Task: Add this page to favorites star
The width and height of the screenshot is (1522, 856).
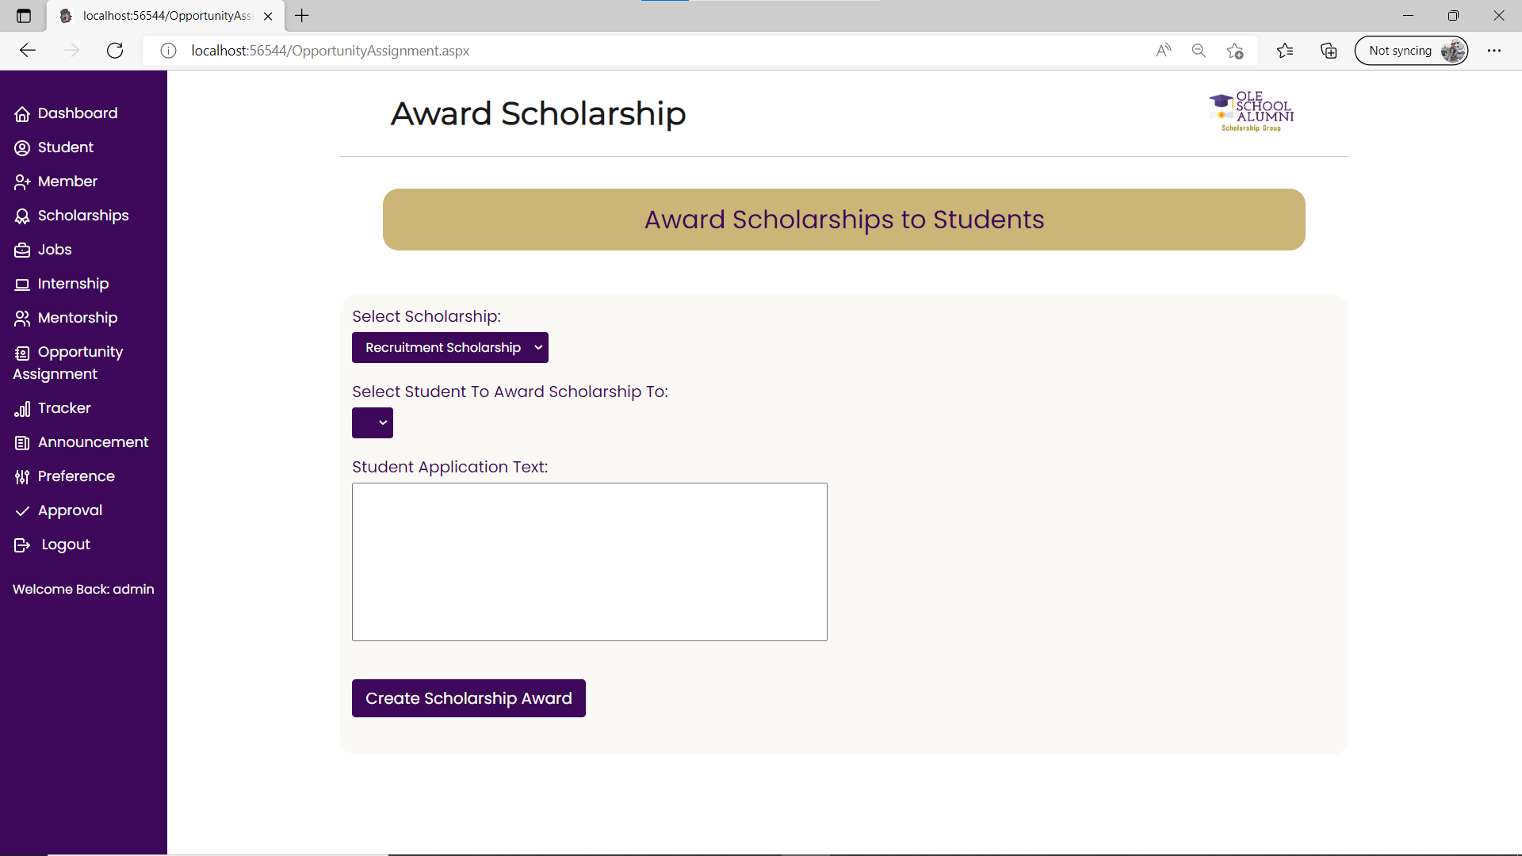Action: (1234, 51)
